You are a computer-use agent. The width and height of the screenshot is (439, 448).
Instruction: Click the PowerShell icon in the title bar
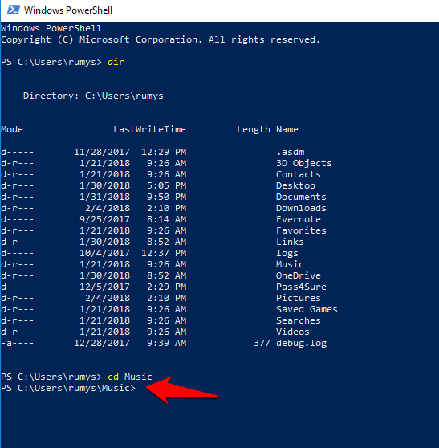point(14,10)
